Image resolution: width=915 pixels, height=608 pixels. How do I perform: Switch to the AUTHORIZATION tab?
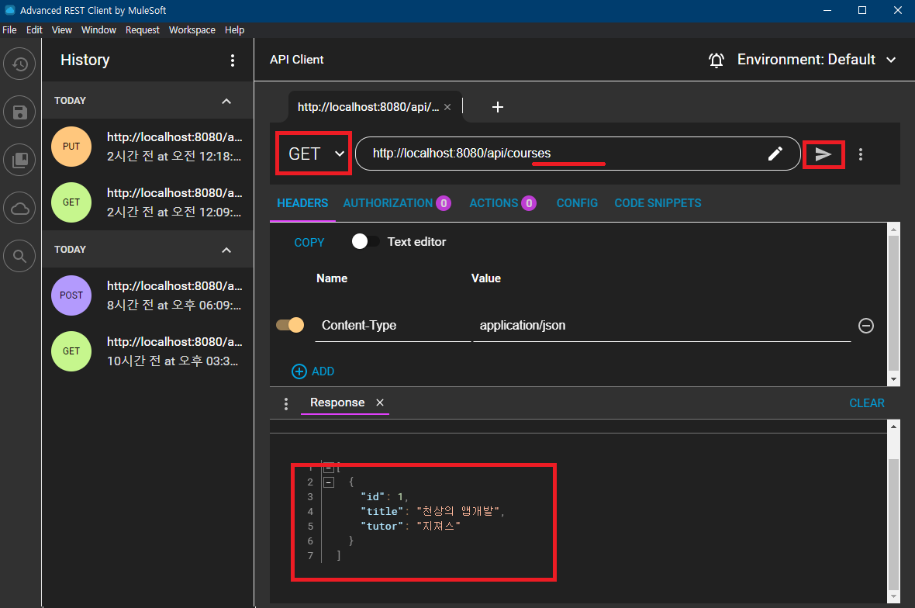point(397,203)
